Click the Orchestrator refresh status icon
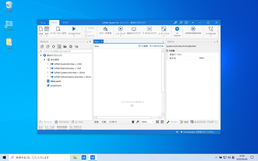This screenshot has width=258, height=161. click(177, 132)
